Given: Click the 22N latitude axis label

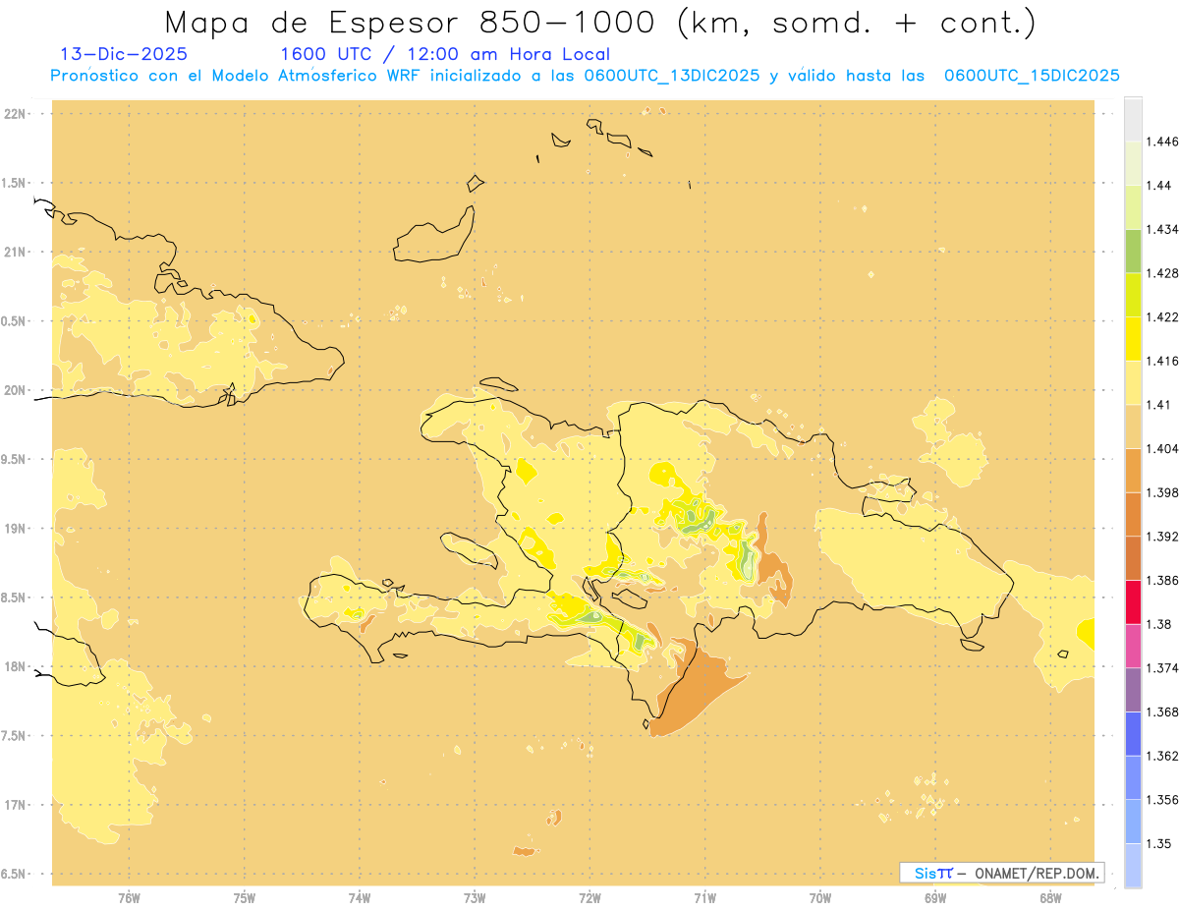Looking at the screenshot, I should [16, 114].
